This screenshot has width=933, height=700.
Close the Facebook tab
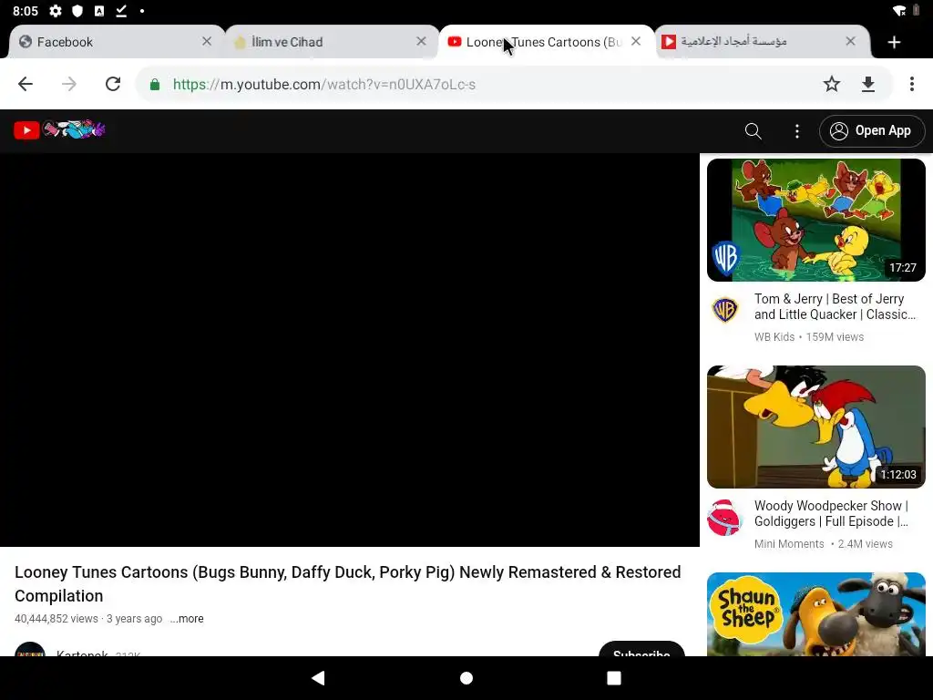click(x=207, y=41)
